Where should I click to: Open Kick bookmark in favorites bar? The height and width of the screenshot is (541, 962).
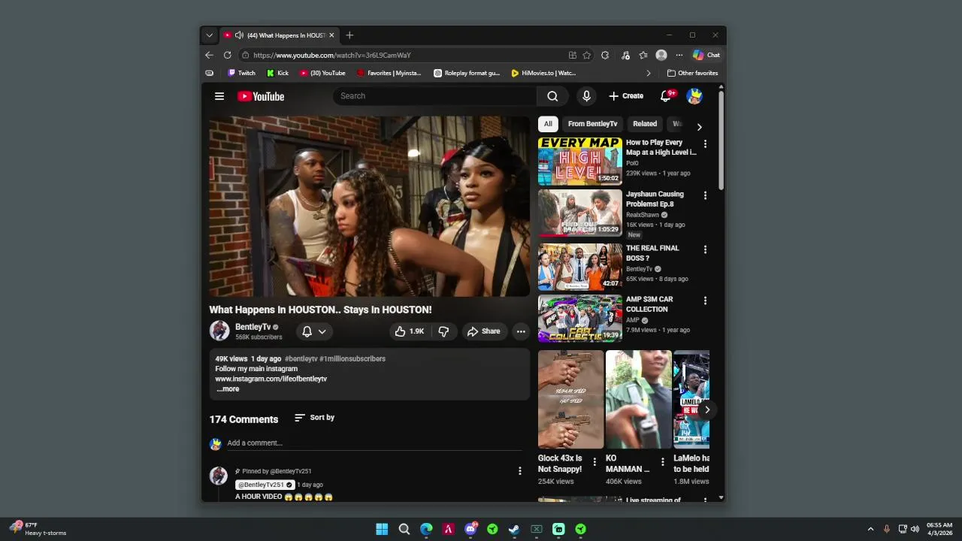point(277,73)
